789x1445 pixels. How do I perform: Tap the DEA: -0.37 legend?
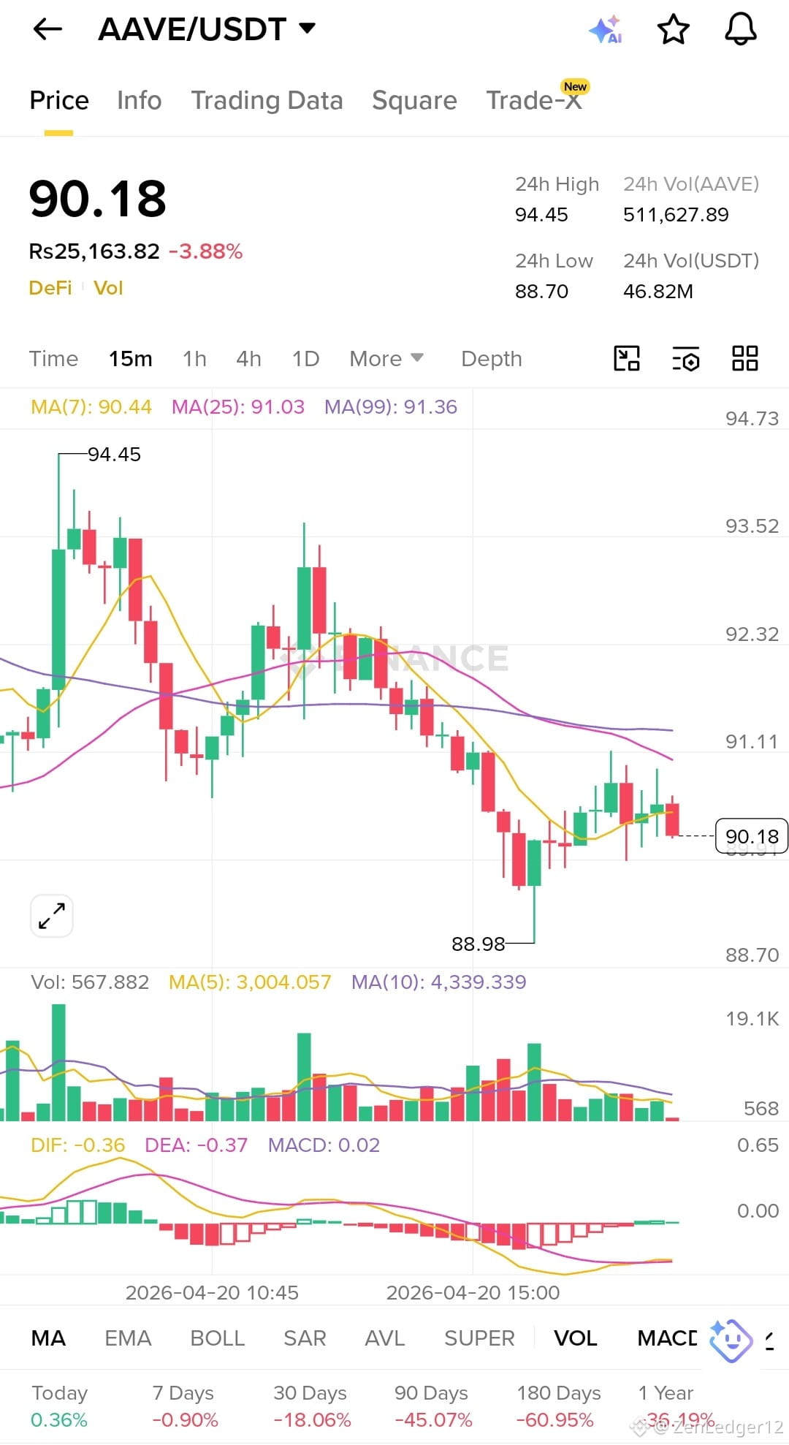(196, 1145)
